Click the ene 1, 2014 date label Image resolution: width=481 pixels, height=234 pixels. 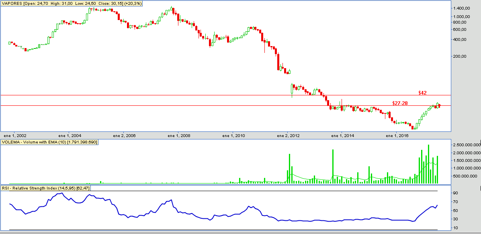[x=343, y=135]
